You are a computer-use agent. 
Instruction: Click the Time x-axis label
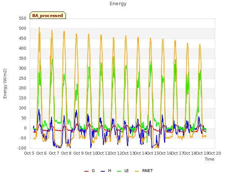pos(209,159)
